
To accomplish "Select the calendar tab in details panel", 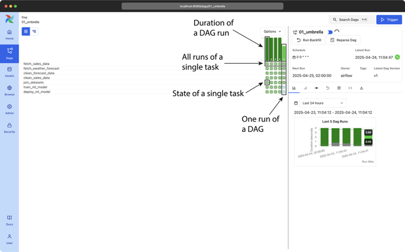I will click(339, 88).
